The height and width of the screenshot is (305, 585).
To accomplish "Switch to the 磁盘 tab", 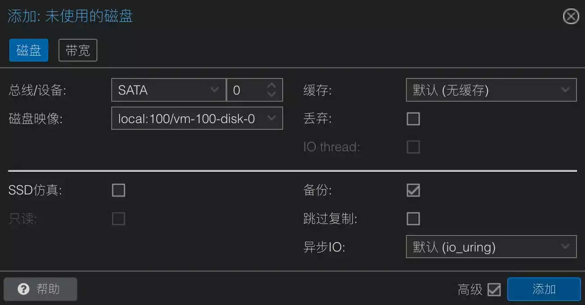I will pyautogui.click(x=29, y=50).
